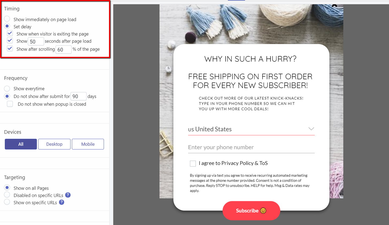
Task: Switch to Mobile devices tab
Action: click(88, 144)
